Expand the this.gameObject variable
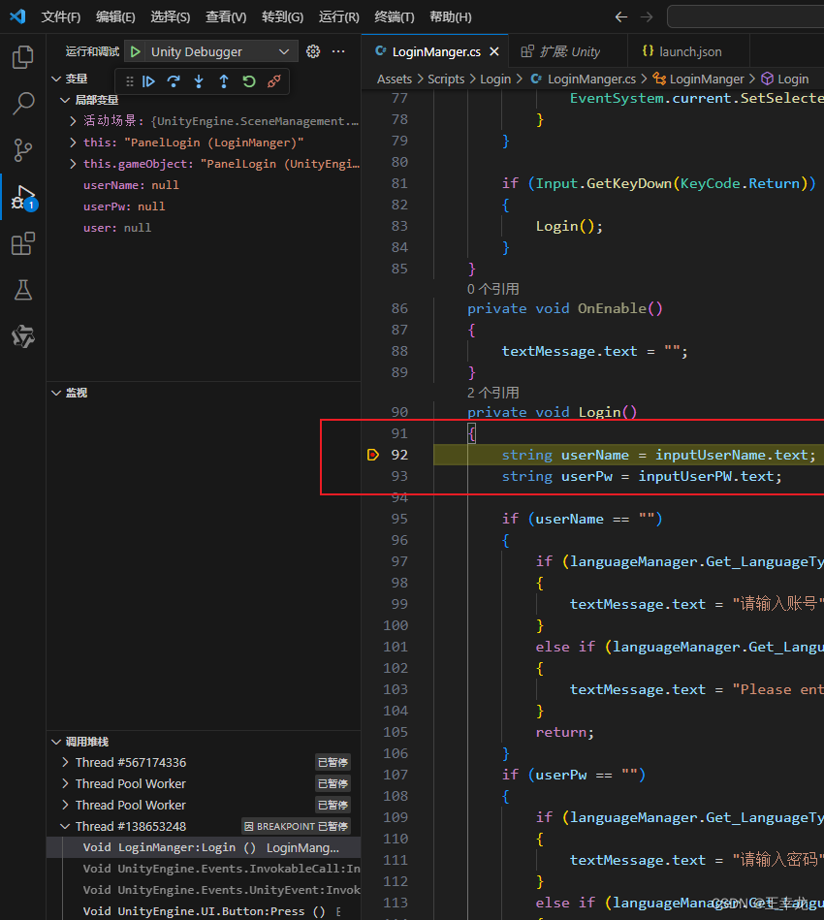 point(71,164)
